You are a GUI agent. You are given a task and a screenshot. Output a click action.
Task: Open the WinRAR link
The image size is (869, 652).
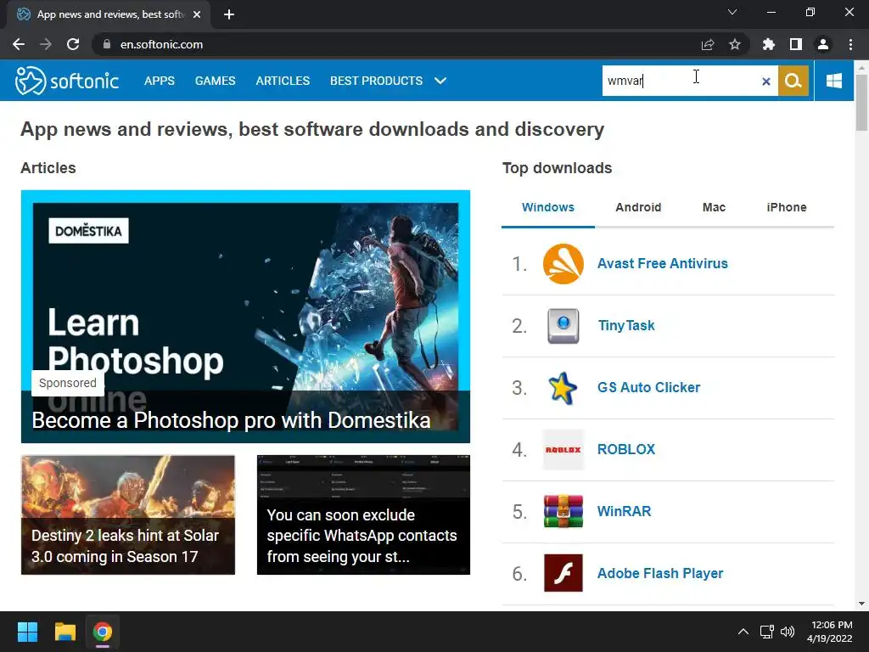point(624,511)
